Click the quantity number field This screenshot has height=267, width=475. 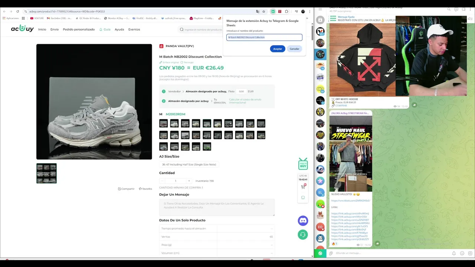[176, 181]
